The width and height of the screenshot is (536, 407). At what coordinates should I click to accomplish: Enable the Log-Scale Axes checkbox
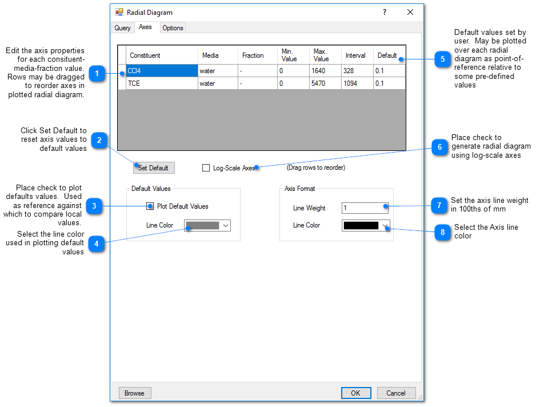[206, 168]
